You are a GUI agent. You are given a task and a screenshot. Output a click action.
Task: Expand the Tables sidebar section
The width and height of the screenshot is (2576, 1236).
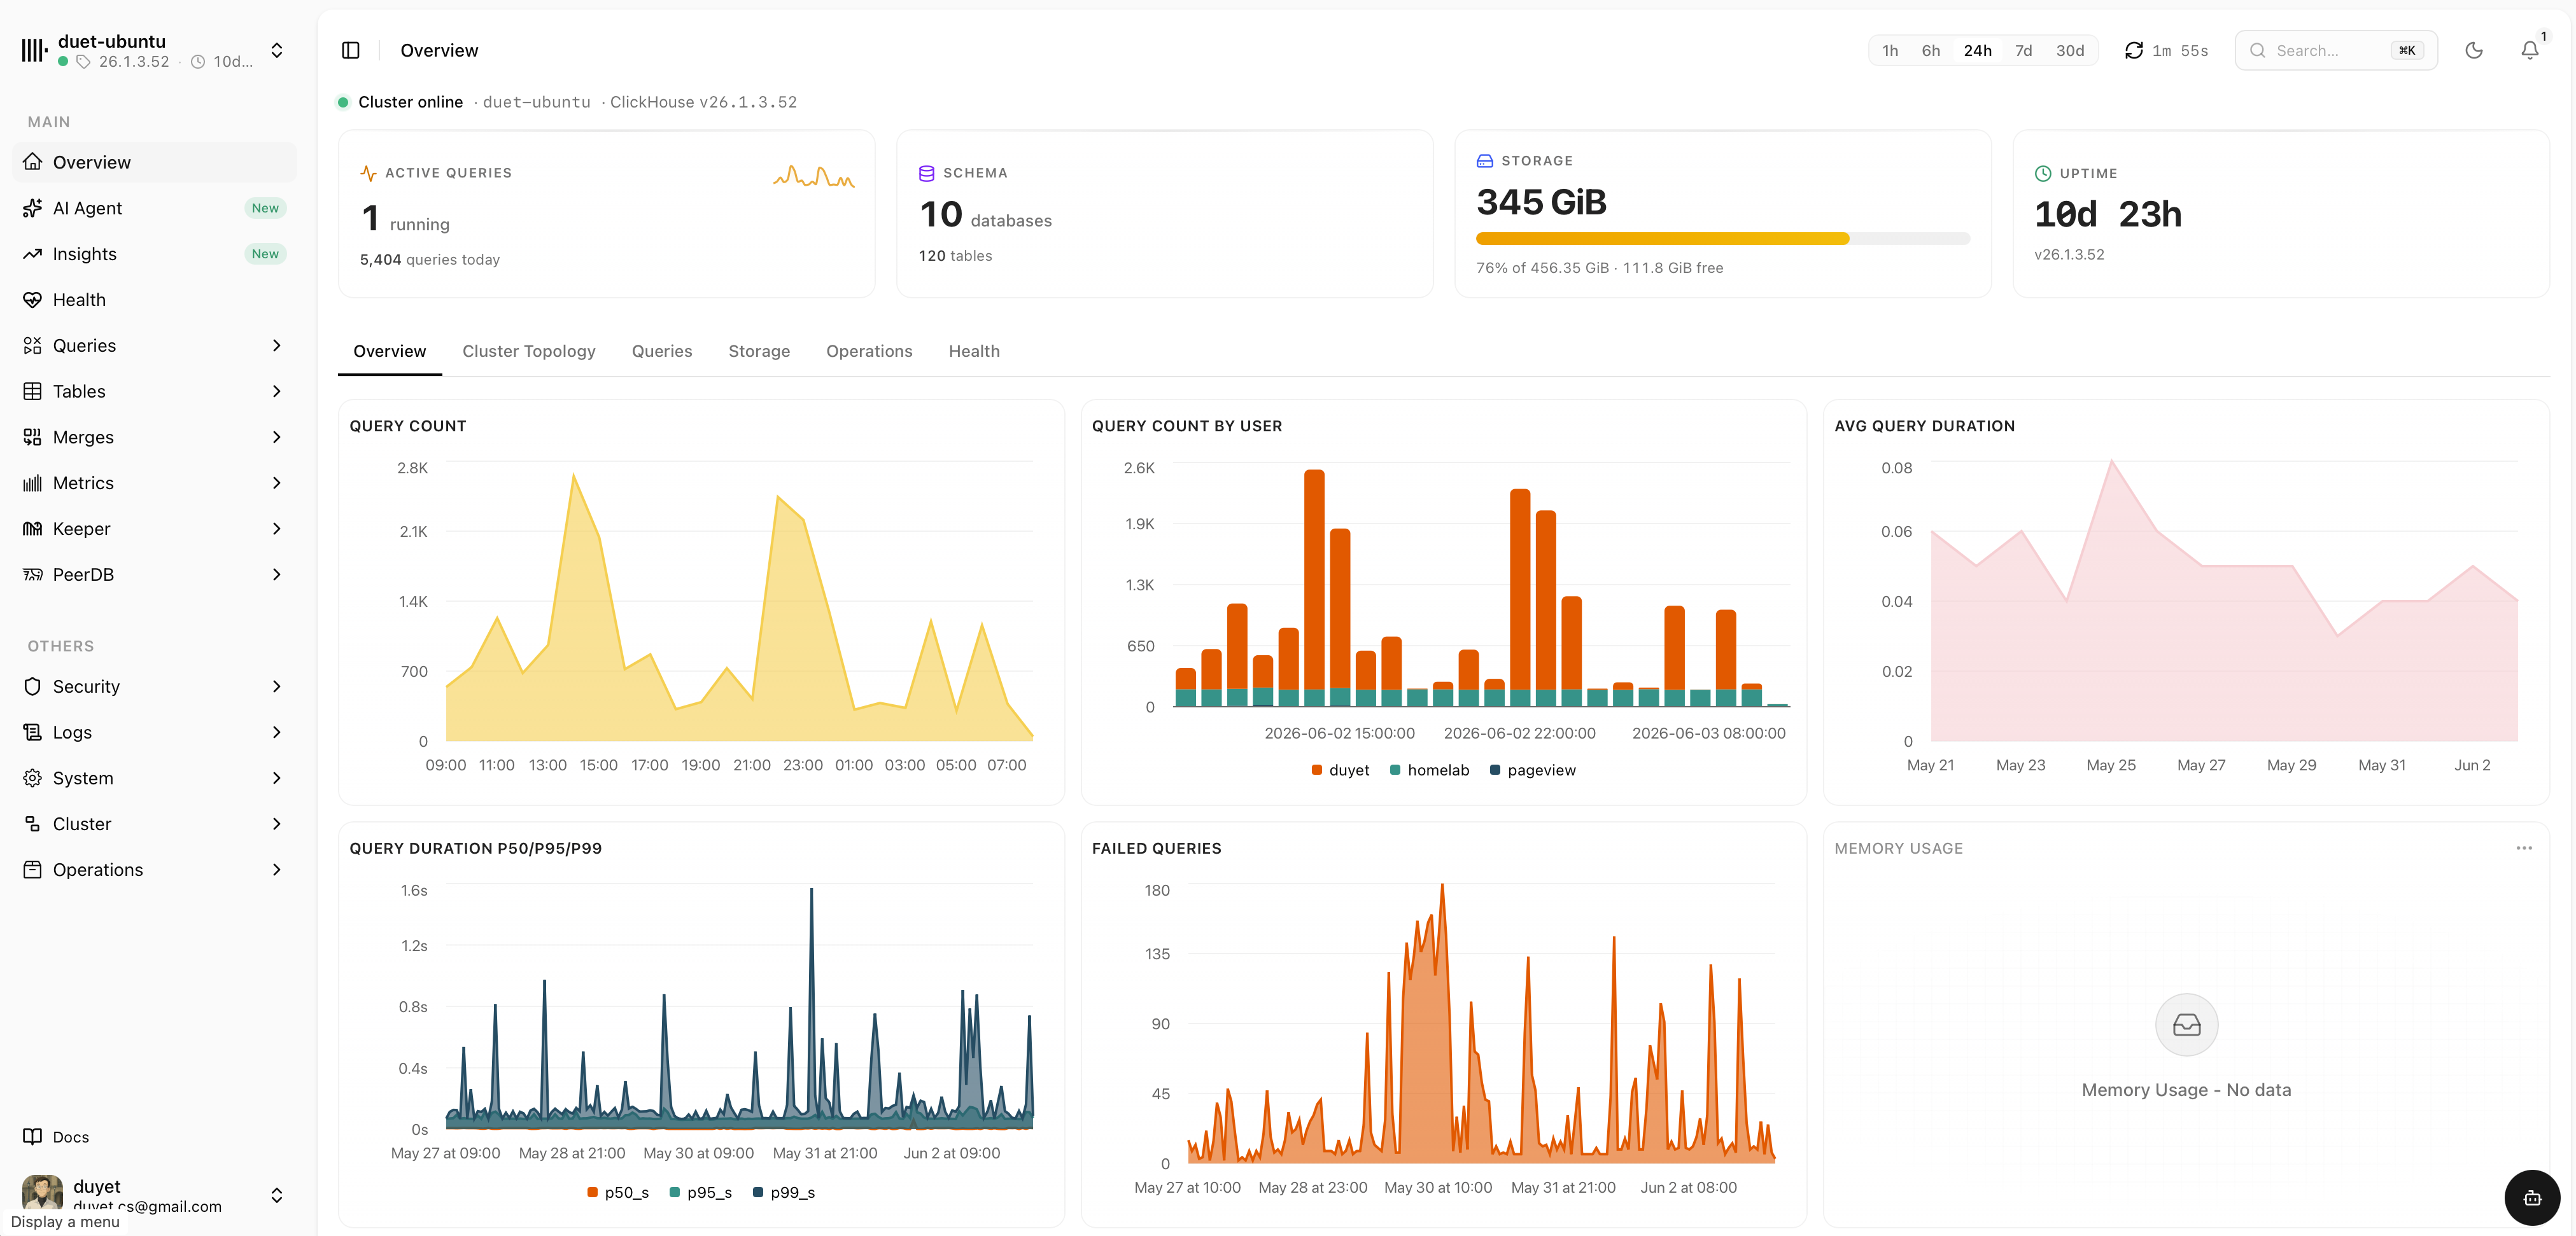pyautogui.click(x=277, y=392)
